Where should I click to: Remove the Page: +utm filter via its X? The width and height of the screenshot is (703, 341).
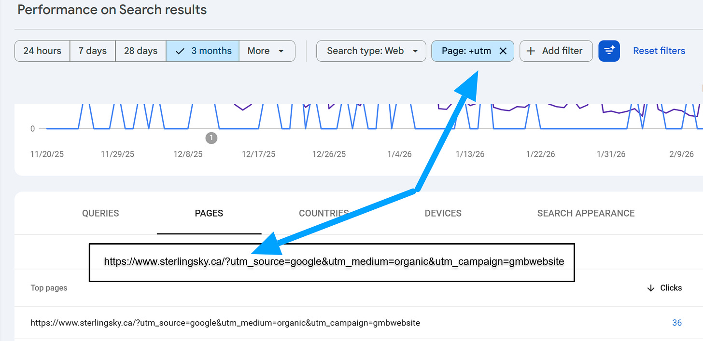[503, 51]
